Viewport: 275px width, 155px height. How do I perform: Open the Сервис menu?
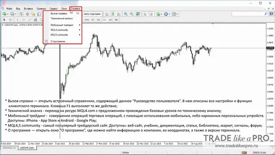pos(53,9)
